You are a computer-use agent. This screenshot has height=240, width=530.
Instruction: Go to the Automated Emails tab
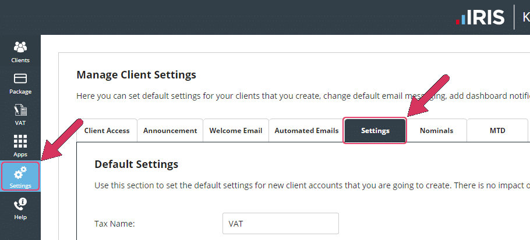coord(306,131)
